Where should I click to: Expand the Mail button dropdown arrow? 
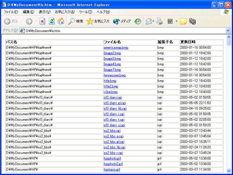[153, 21]
